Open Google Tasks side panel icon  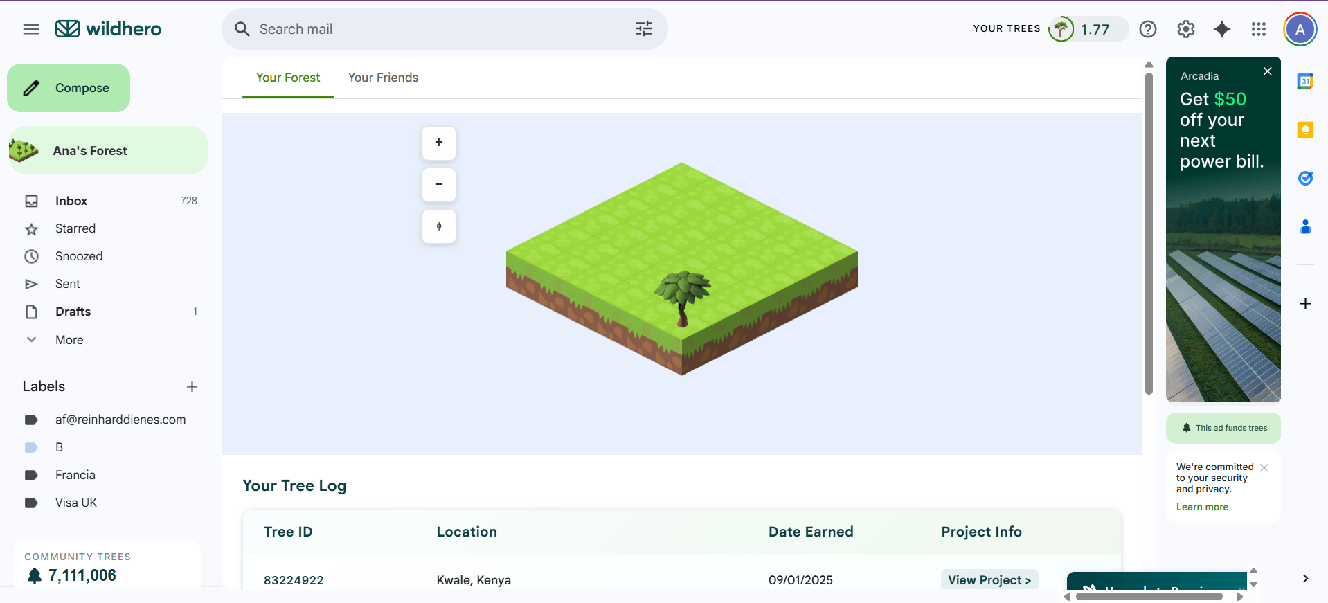pyautogui.click(x=1305, y=179)
